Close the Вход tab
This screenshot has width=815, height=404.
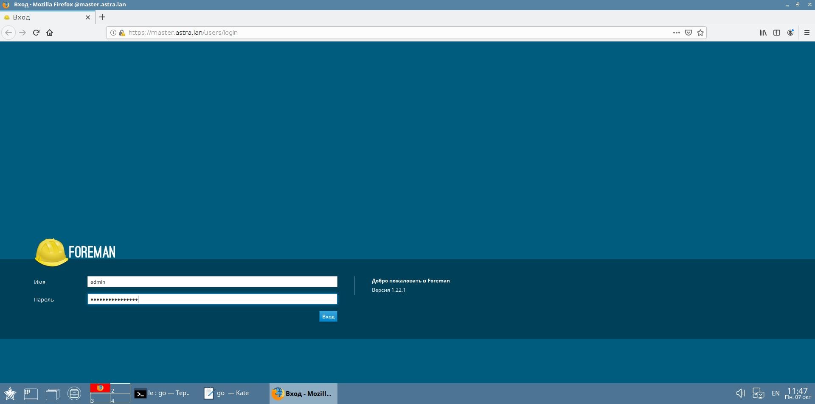pos(88,17)
